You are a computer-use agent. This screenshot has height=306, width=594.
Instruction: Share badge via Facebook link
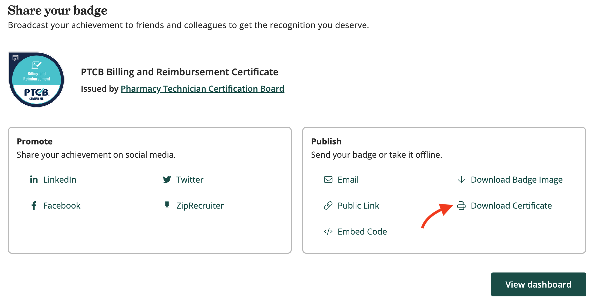click(62, 205)
